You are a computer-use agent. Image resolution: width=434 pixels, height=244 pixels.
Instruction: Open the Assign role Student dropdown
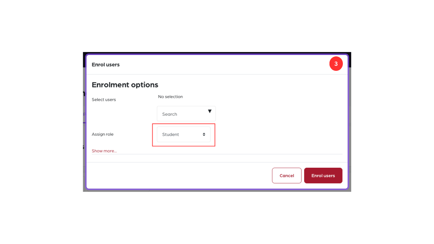coord(183,134)
